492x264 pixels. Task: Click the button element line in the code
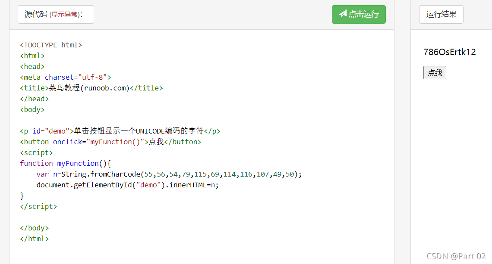[x=110, y=141]
